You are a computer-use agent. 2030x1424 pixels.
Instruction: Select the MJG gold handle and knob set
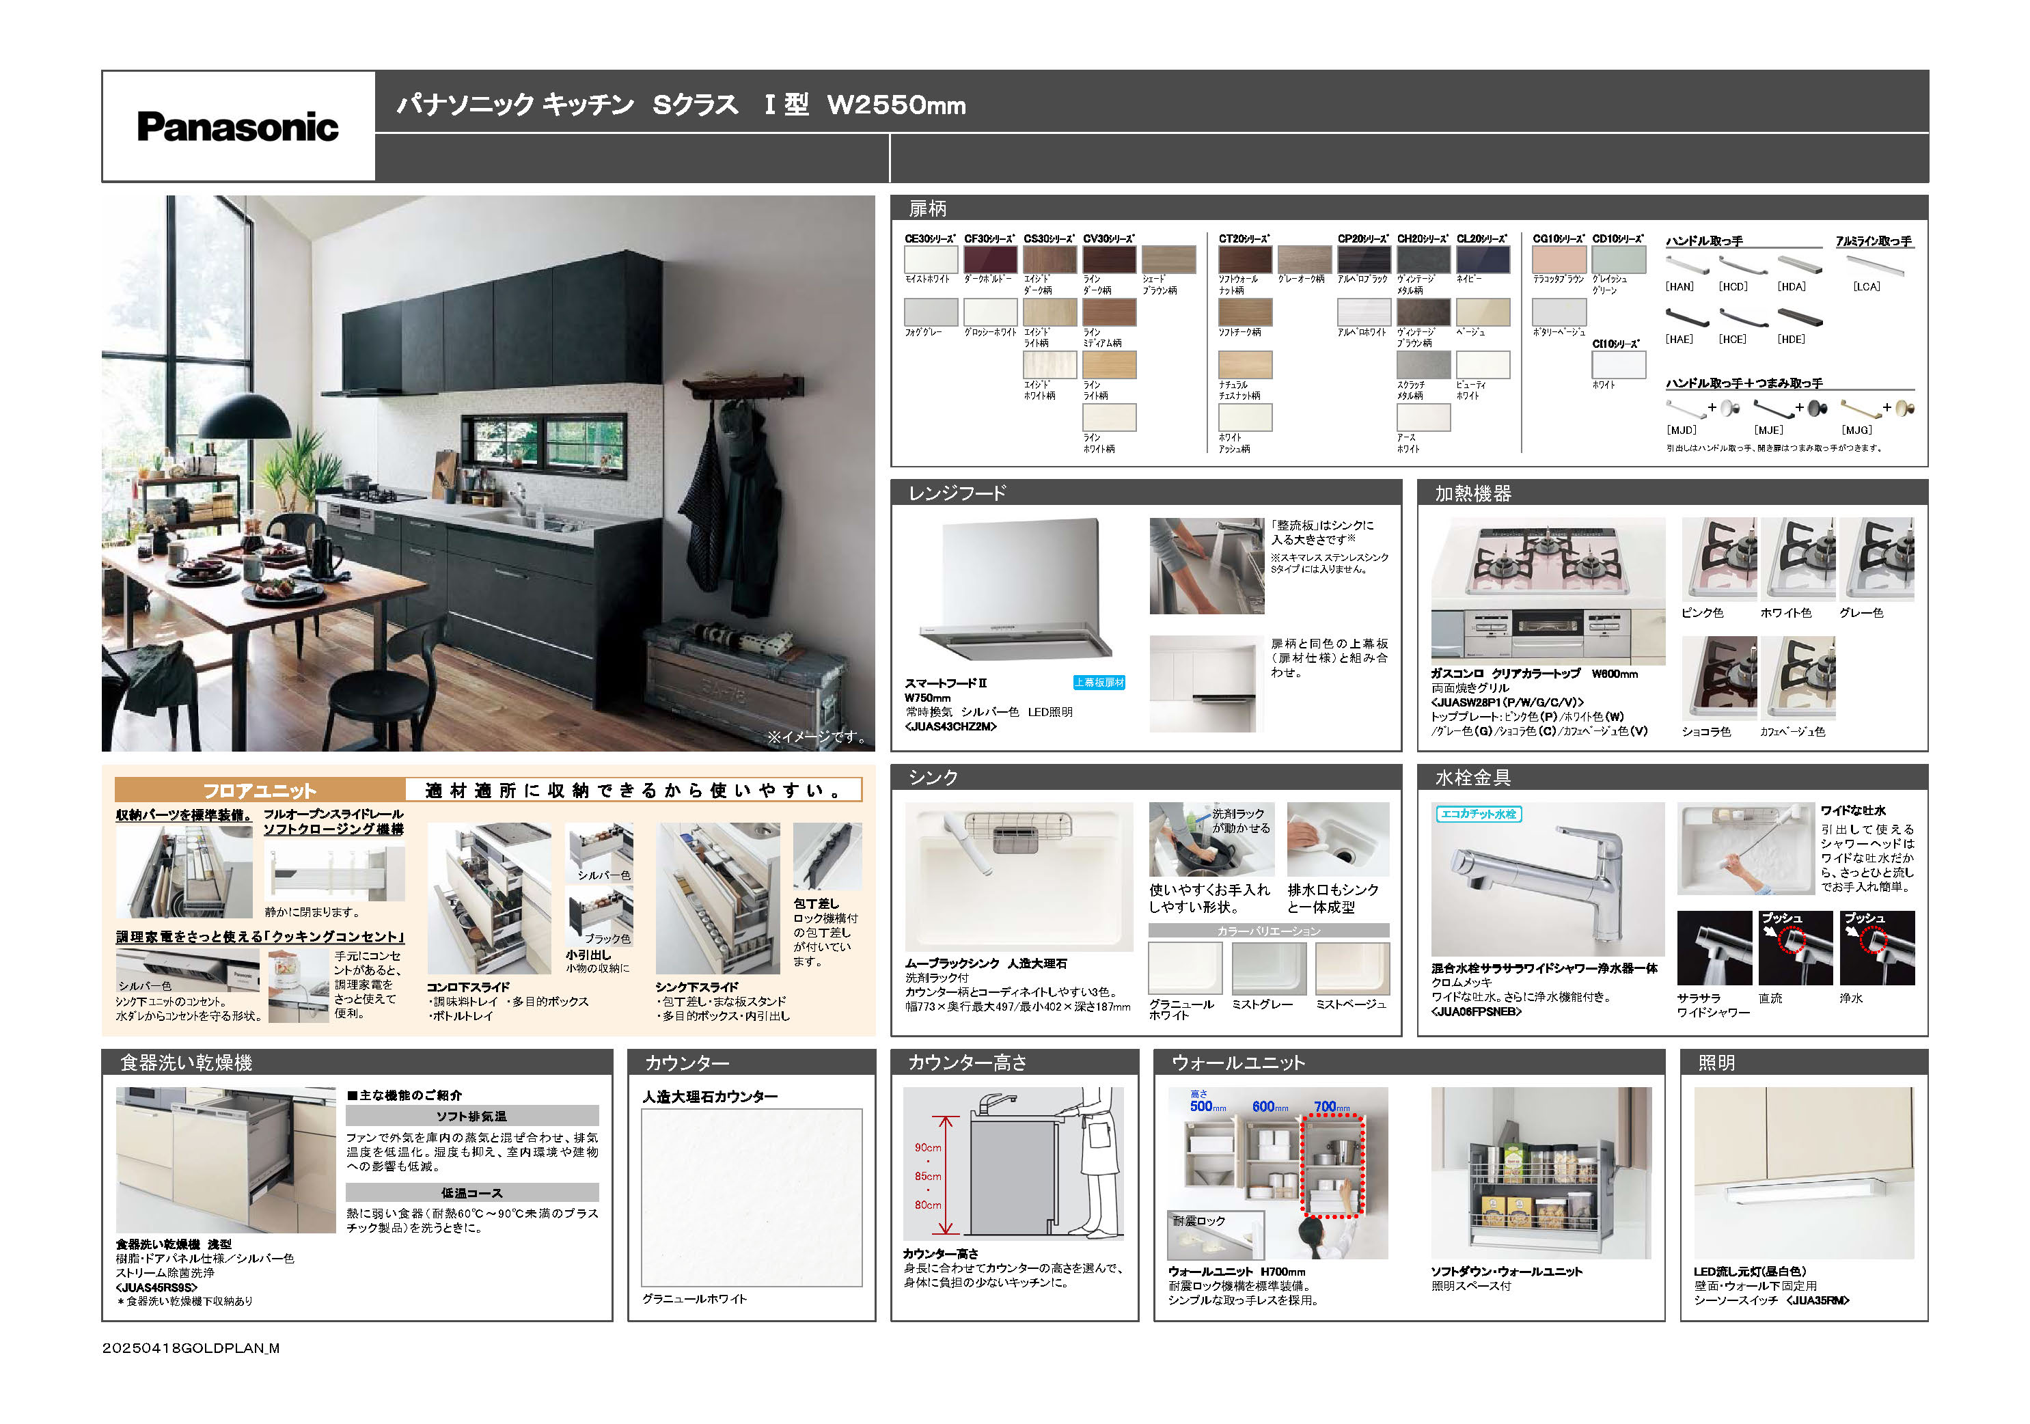pyautogui.click(x=1877, y=409)
